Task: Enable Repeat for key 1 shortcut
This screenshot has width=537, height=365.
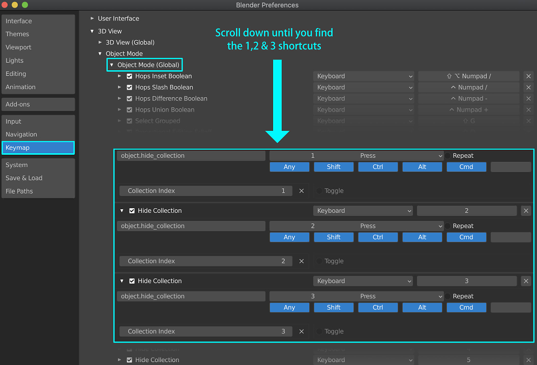Action: (x=447, y=156)
